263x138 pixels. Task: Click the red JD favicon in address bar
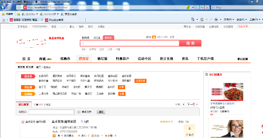coord(25,7)
